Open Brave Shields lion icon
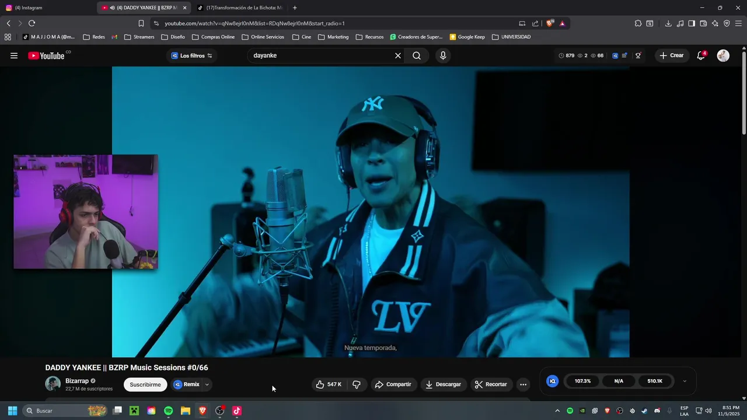 (550, 23)
